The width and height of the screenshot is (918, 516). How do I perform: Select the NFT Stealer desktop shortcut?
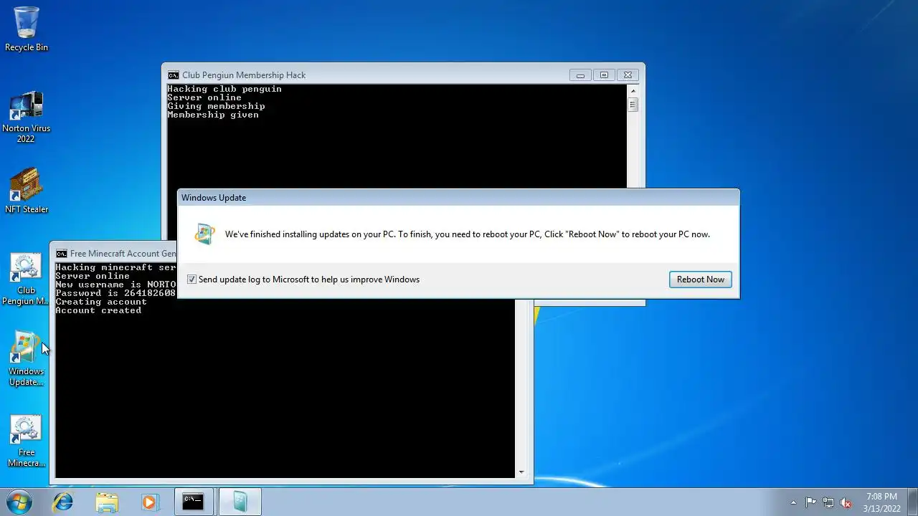tap(27, 191)
